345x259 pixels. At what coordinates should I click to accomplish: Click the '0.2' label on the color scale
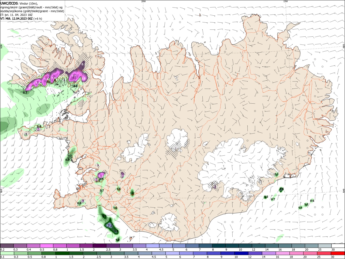2,250
